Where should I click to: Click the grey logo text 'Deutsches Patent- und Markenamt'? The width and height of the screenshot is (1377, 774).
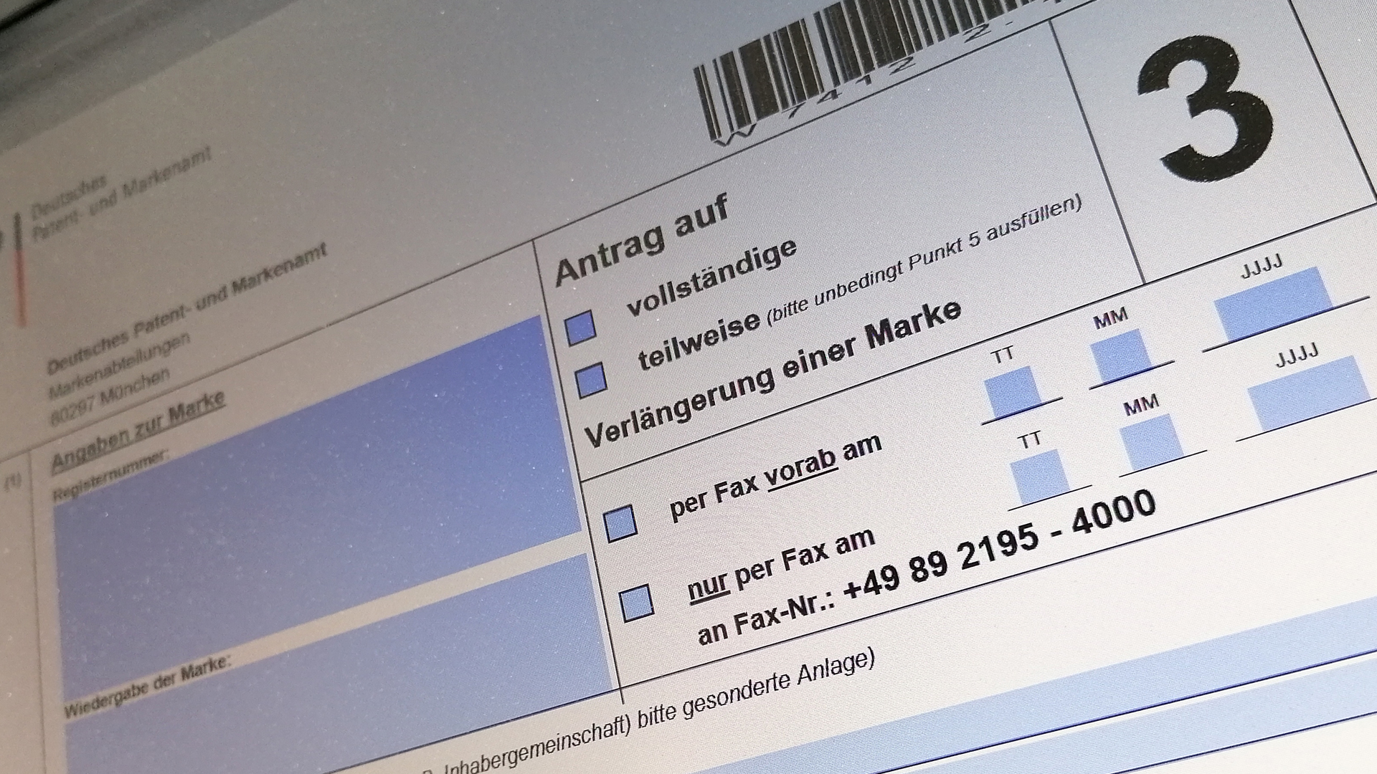click(x=120, y=193)
